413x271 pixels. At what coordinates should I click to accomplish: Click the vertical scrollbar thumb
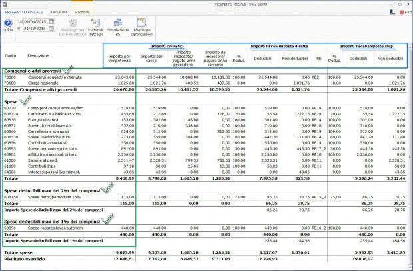[x=410, y=157]
